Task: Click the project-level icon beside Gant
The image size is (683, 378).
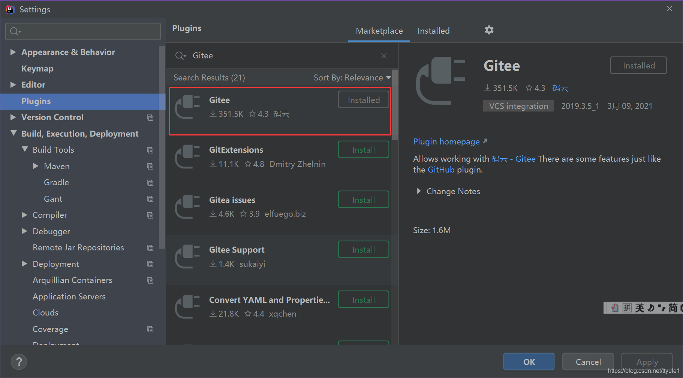Action: (x=150, y=199)
